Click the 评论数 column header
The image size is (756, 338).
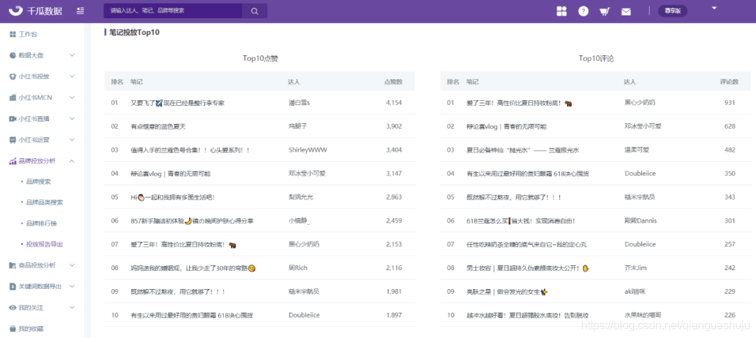coord(729,82)
